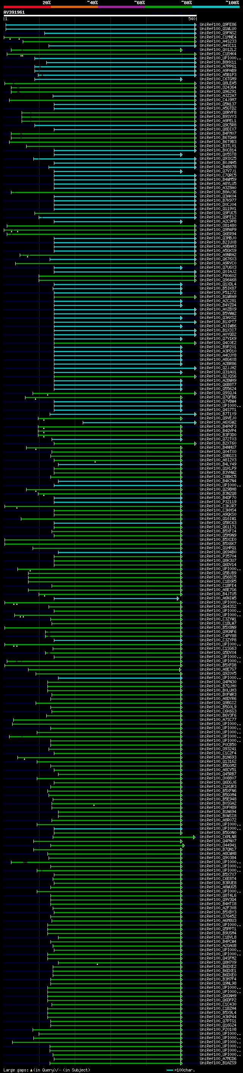Open hit UniRef100_Q9FE86
Viewport: 243px width, 1073px height.
click(x=218, y=25)
